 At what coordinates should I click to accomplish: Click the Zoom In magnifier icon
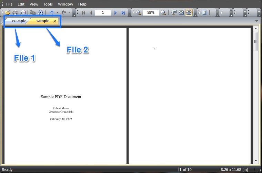[138, 12]
